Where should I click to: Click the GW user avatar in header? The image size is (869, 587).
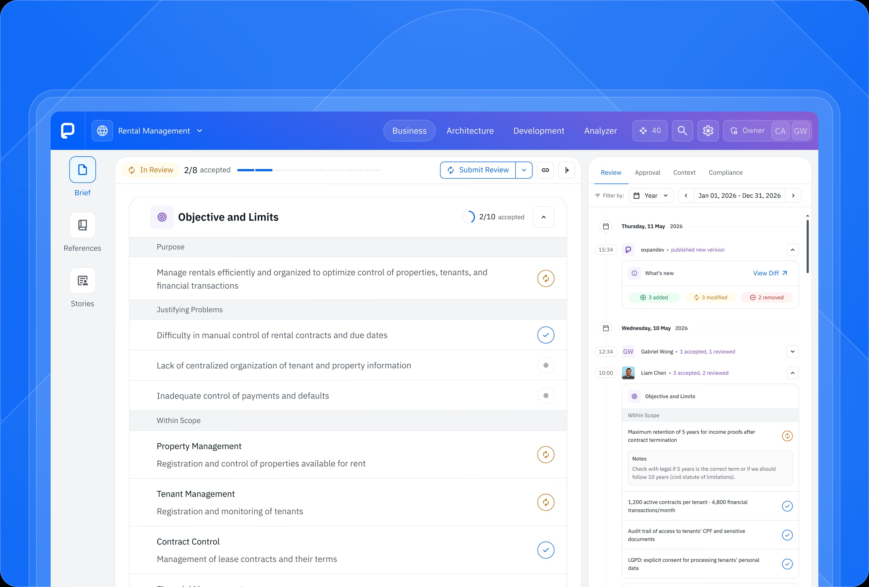[800, 131]
